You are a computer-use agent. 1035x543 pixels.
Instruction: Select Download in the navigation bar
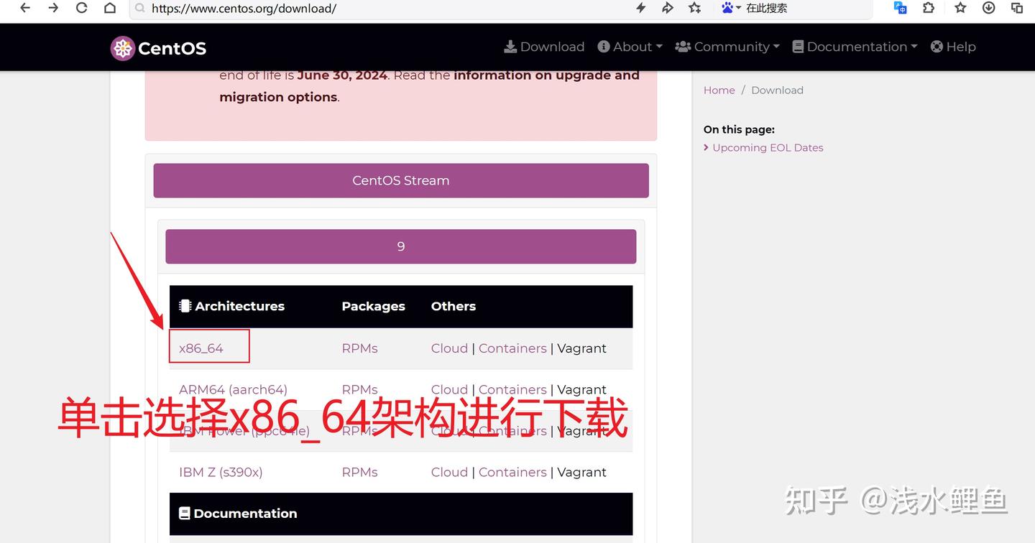click(x=544, y=46)
